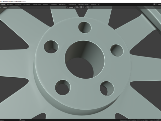Image resolution: width=161 pixels, height=121 pixels.
Task: Open the Compositing workspace tab
Action: 72,5
